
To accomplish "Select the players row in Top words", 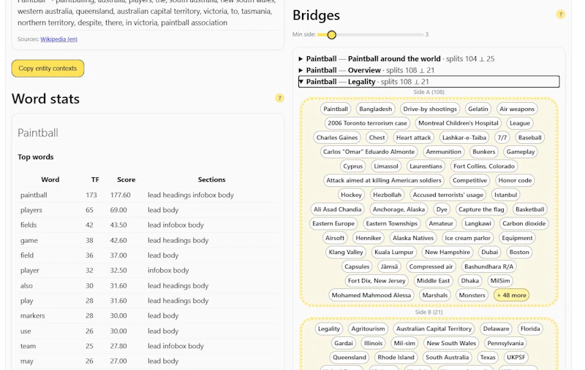I will click(x=148, y=210).
